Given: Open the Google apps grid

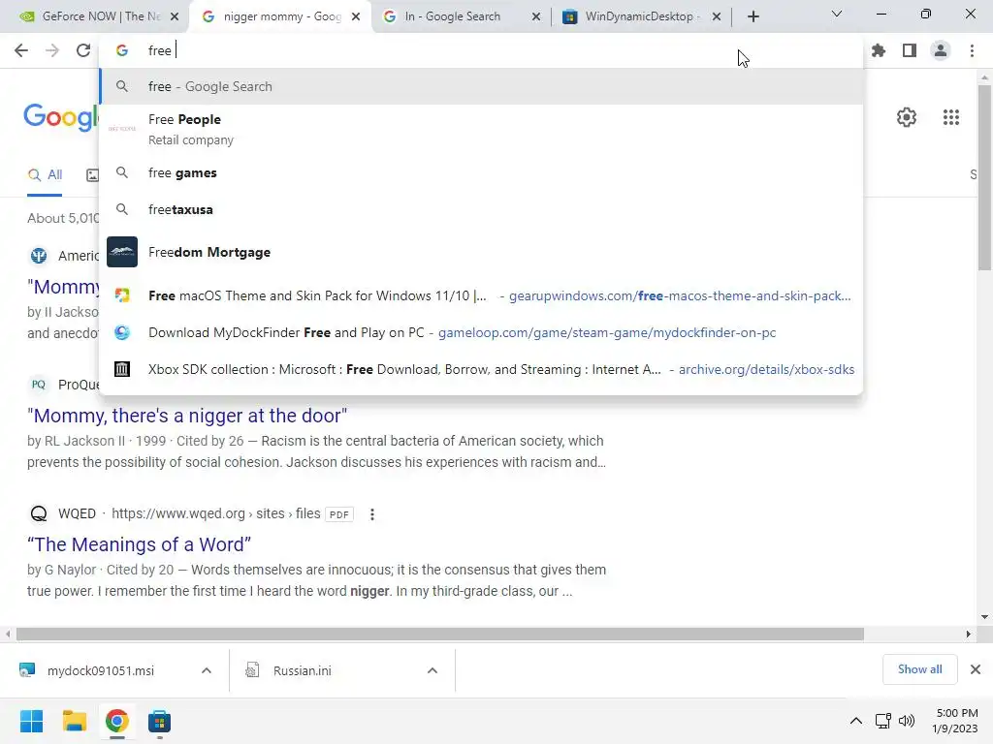Looking at the screenshot, I should click(950, 117).
